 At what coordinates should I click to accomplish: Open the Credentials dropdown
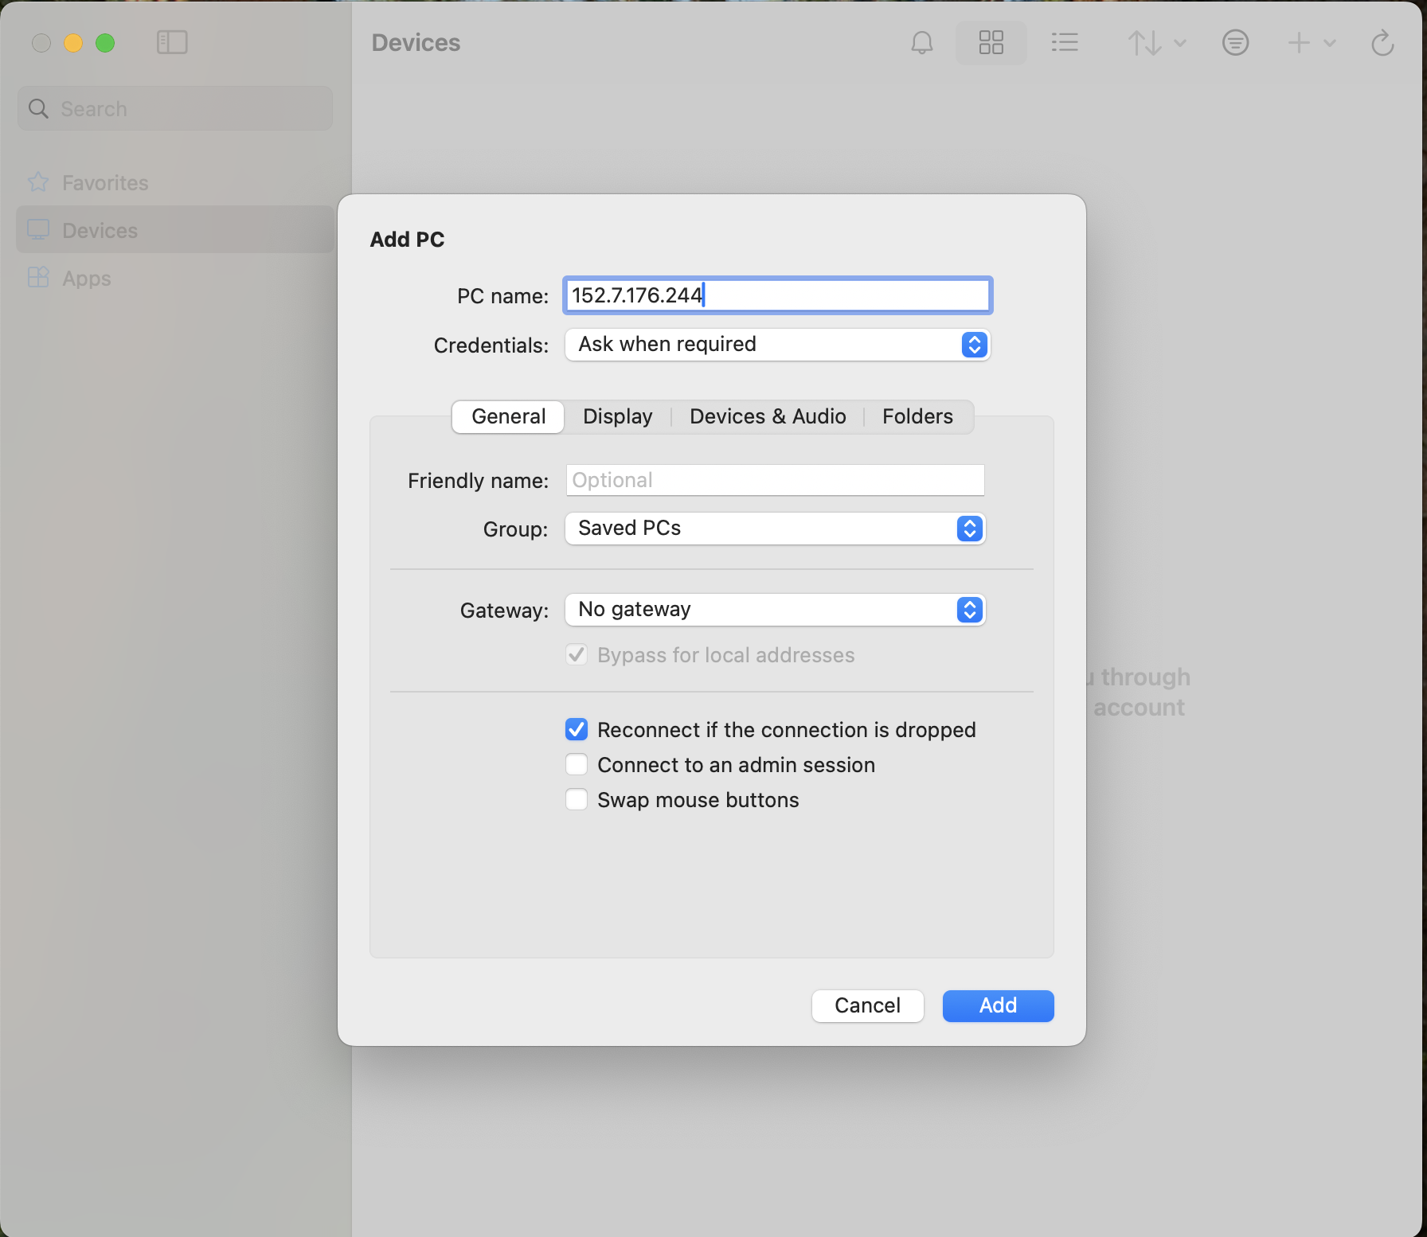[776, 345]
